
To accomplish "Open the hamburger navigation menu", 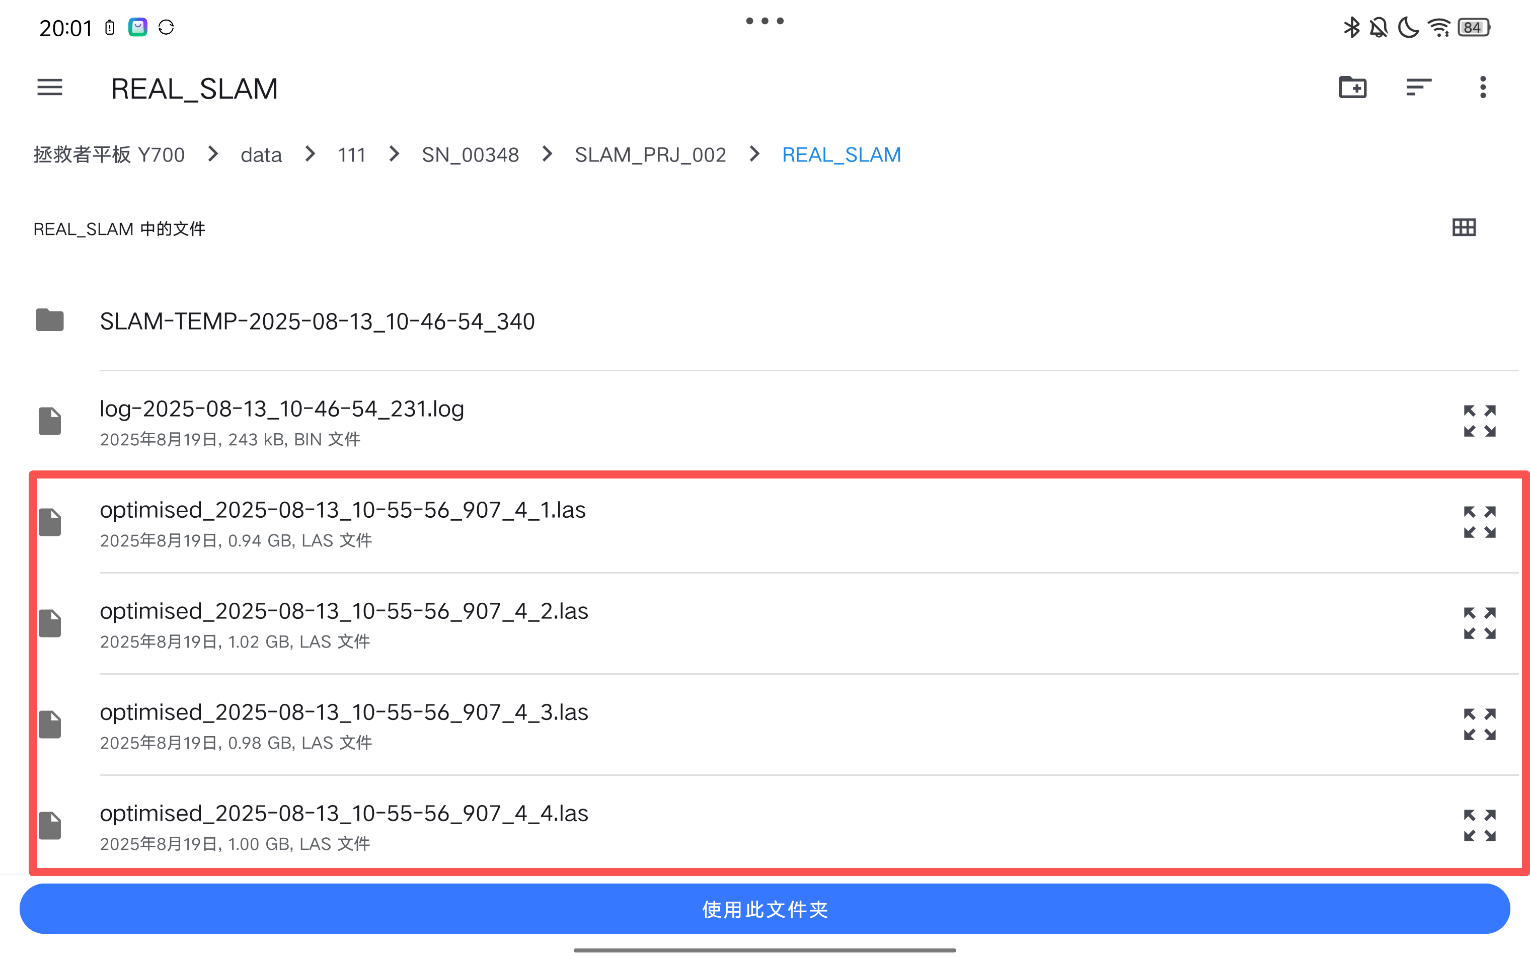I will pos(49,88).
